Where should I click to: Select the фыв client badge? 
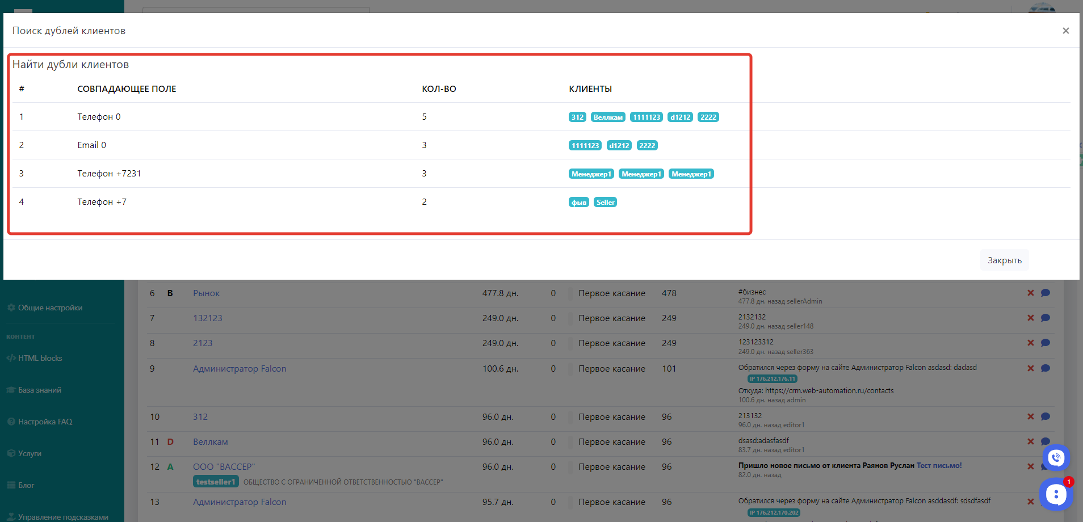click(578, 203)
